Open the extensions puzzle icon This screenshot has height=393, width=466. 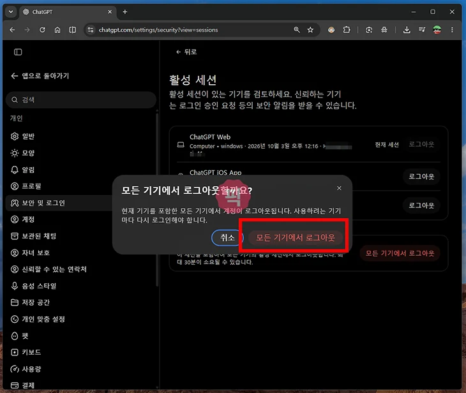tap(347, 30)
